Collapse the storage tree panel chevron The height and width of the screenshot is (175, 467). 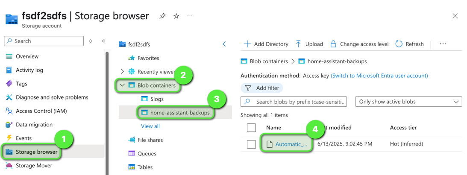[224, 44]
